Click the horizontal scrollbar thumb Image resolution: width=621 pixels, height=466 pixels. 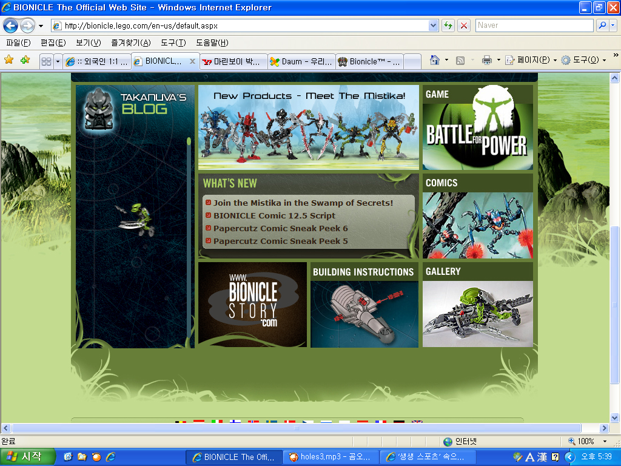tap(296, 428)
